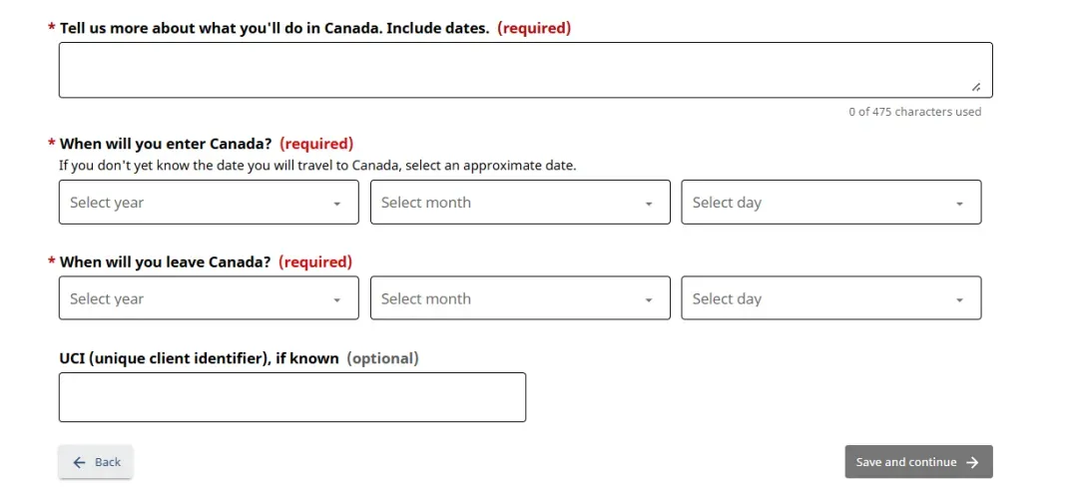Click the caret on leave year dropdown
Image resolution: width=1078 pixels, height=502 pixels.
click(337, 300)
